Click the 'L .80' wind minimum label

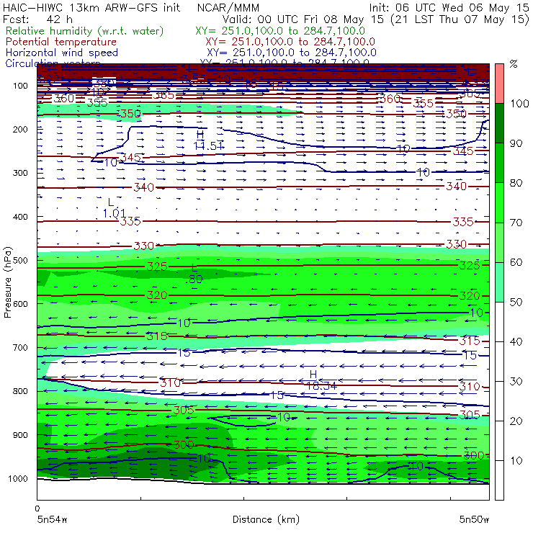point(194,274)
